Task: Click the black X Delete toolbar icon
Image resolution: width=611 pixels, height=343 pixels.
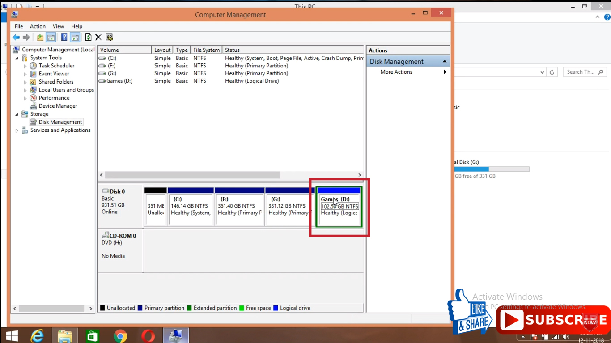Action: pyautogui.click(x=98, y=38)
